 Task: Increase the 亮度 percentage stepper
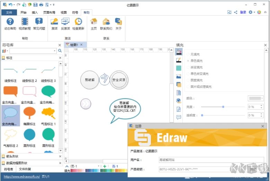261,105
